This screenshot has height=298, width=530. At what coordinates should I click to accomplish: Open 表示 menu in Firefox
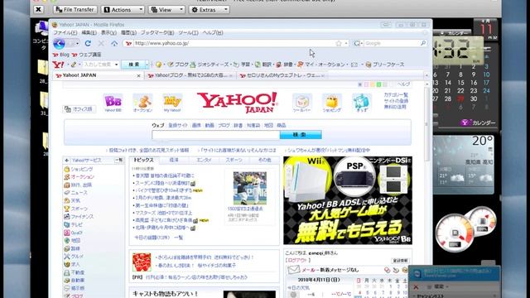pos(108,33)
